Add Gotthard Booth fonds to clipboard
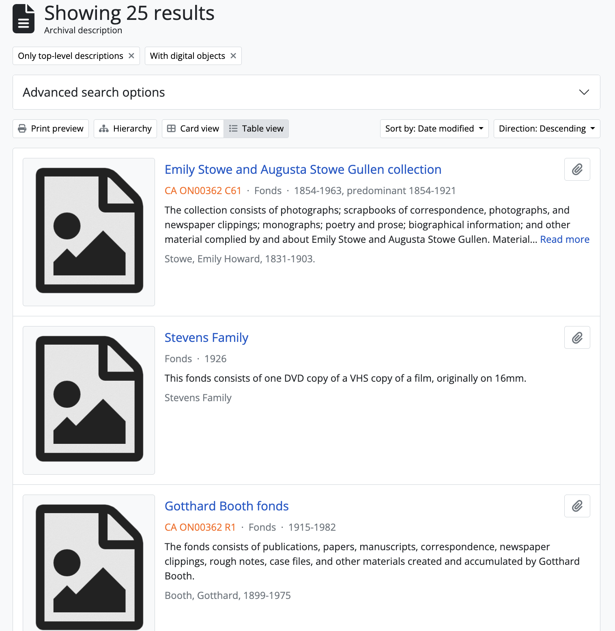The height and width of the screenshot is (631, 615). (x=577, y=506)
